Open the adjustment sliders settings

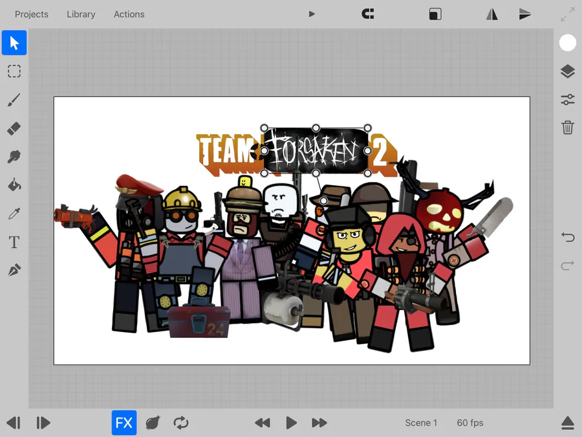coord(568,100)
